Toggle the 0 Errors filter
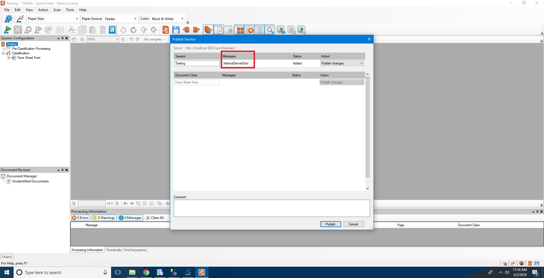 coord(80,218)
